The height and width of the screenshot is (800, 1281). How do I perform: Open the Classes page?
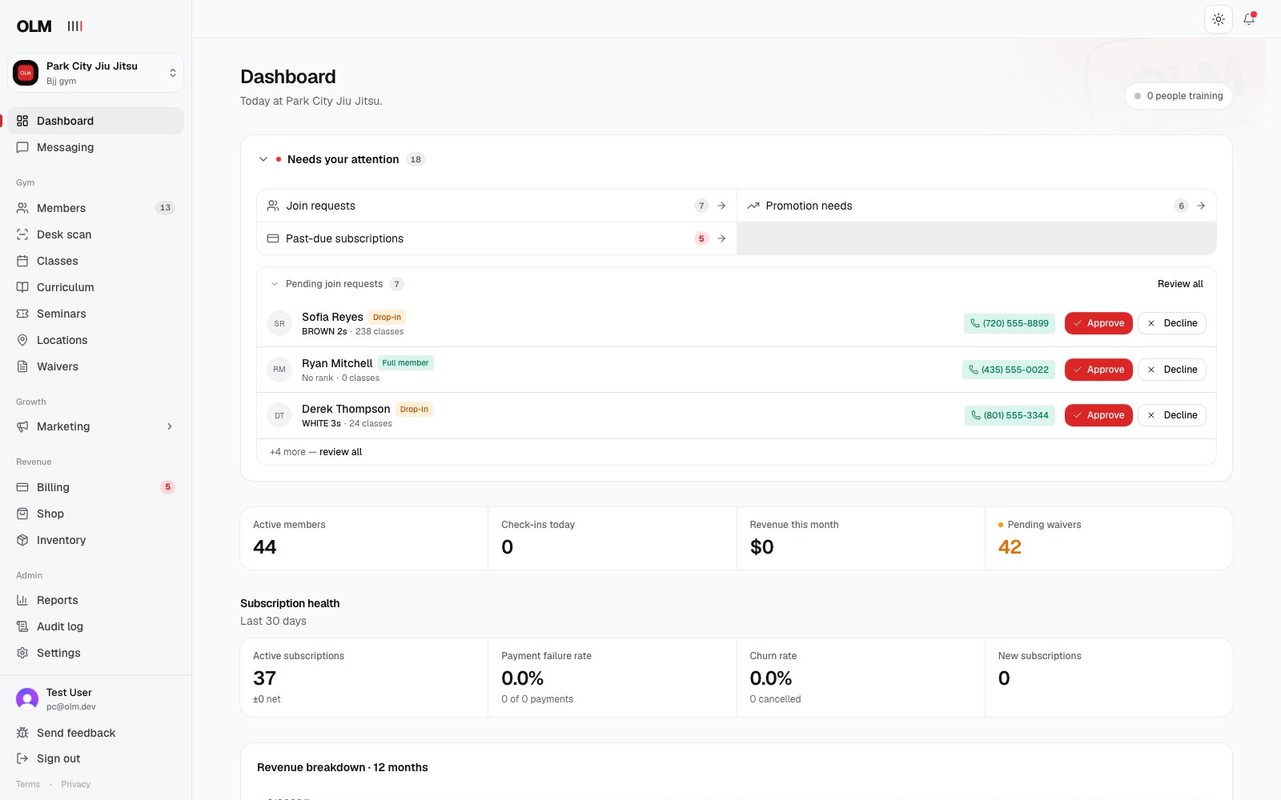(x=95, y=261)
